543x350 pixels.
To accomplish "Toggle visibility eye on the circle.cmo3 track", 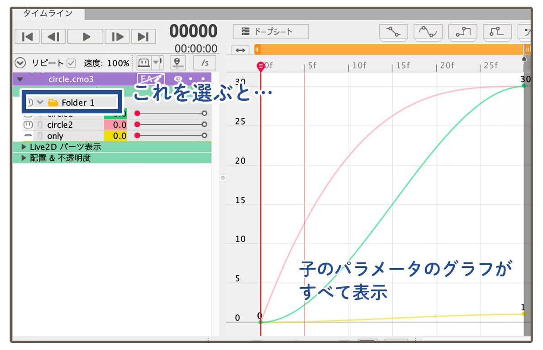I will [x=178, y=79].
